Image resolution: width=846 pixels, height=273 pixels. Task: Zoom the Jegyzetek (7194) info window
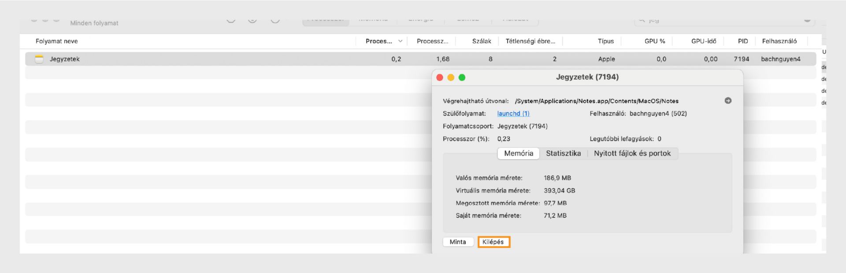pyautogui.click(x=462, y=77)
